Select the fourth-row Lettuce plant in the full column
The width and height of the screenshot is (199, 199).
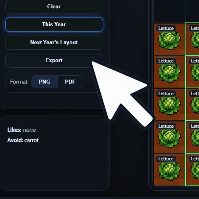pos(169,137)
